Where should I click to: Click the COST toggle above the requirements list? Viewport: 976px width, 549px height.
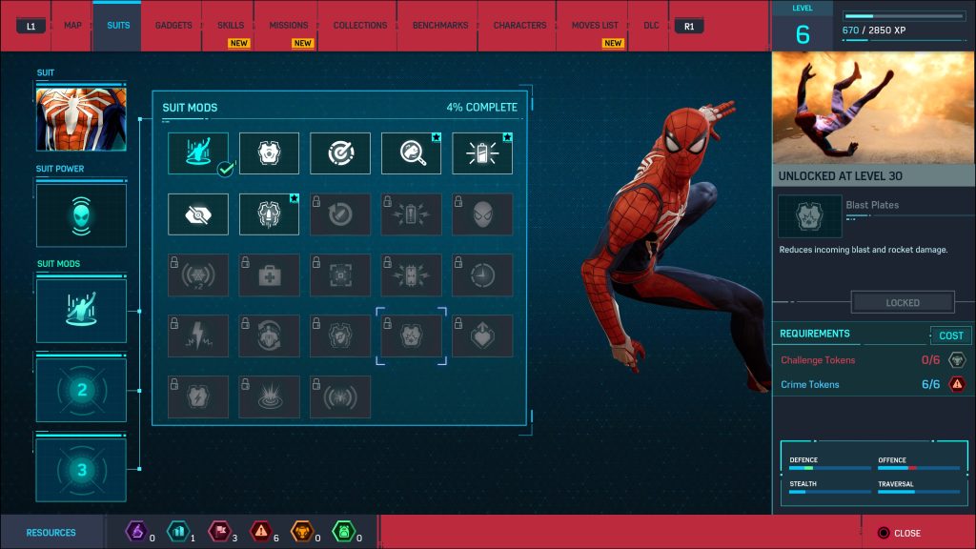tap(950, 335)
